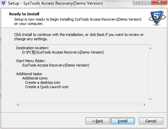Click the horizontal scrollbar track
Viewport: 168px width, 129px height.
click(x=81, y=105)
